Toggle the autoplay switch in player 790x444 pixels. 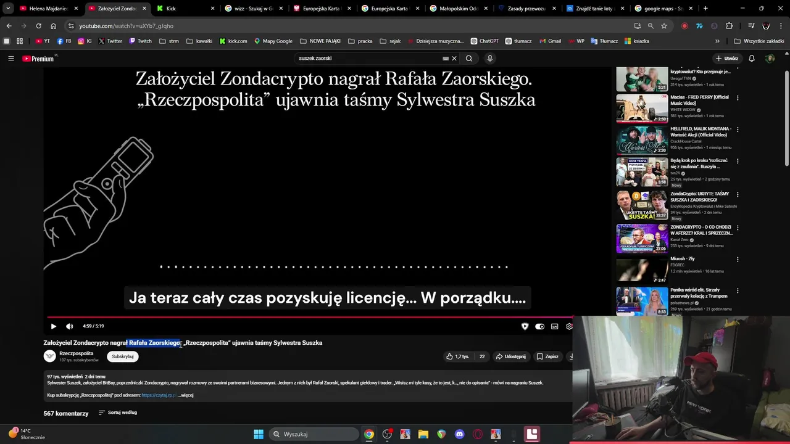pos(539,327)
